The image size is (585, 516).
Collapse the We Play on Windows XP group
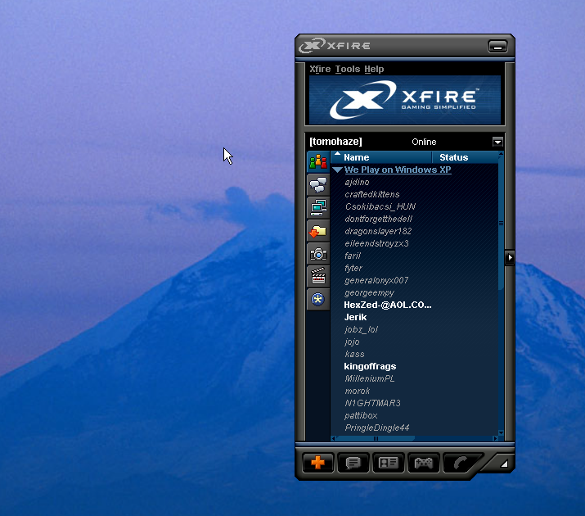(337, 170)
